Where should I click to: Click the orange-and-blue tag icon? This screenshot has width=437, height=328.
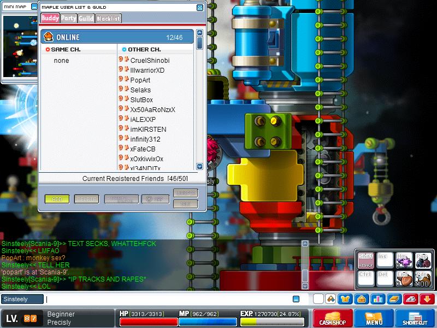tap(331, 299)
